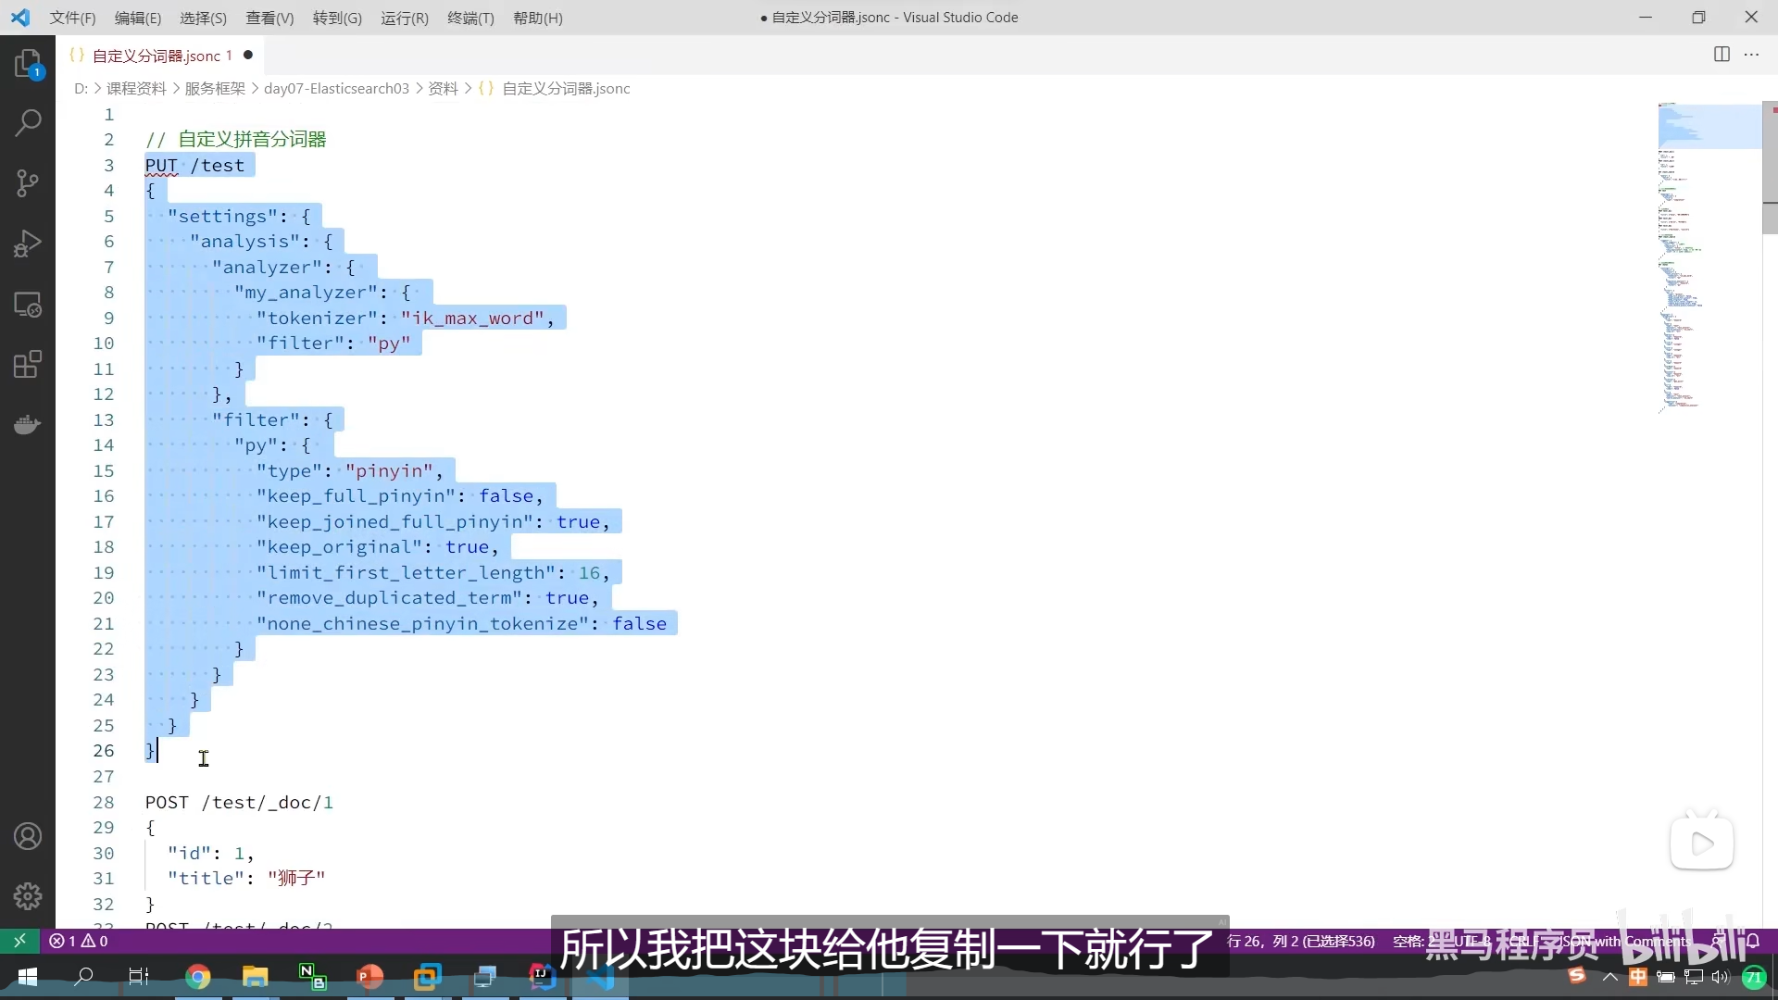1778x1000 pixels.
Task: Click the line and column status indicator
Action: [x=1300, y=941]
